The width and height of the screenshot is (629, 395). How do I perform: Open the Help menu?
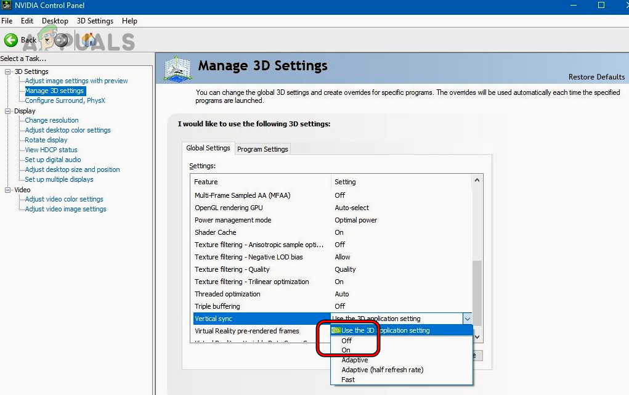129,20
